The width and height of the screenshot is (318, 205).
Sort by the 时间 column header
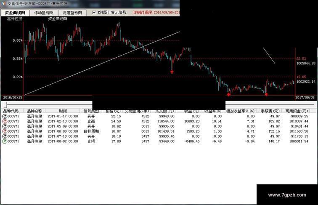(63, 111)
